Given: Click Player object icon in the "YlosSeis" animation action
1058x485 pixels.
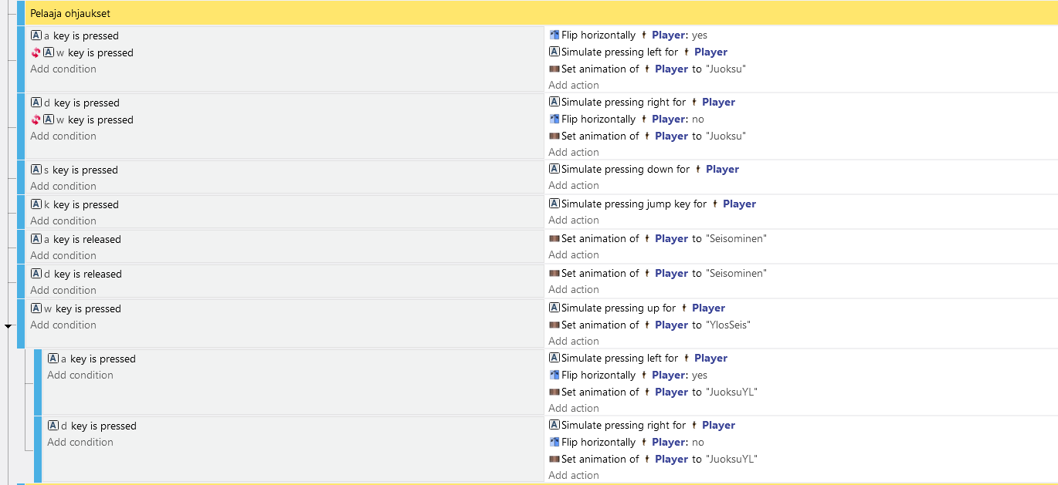Looking at the screenshot, I should point(646,325).
